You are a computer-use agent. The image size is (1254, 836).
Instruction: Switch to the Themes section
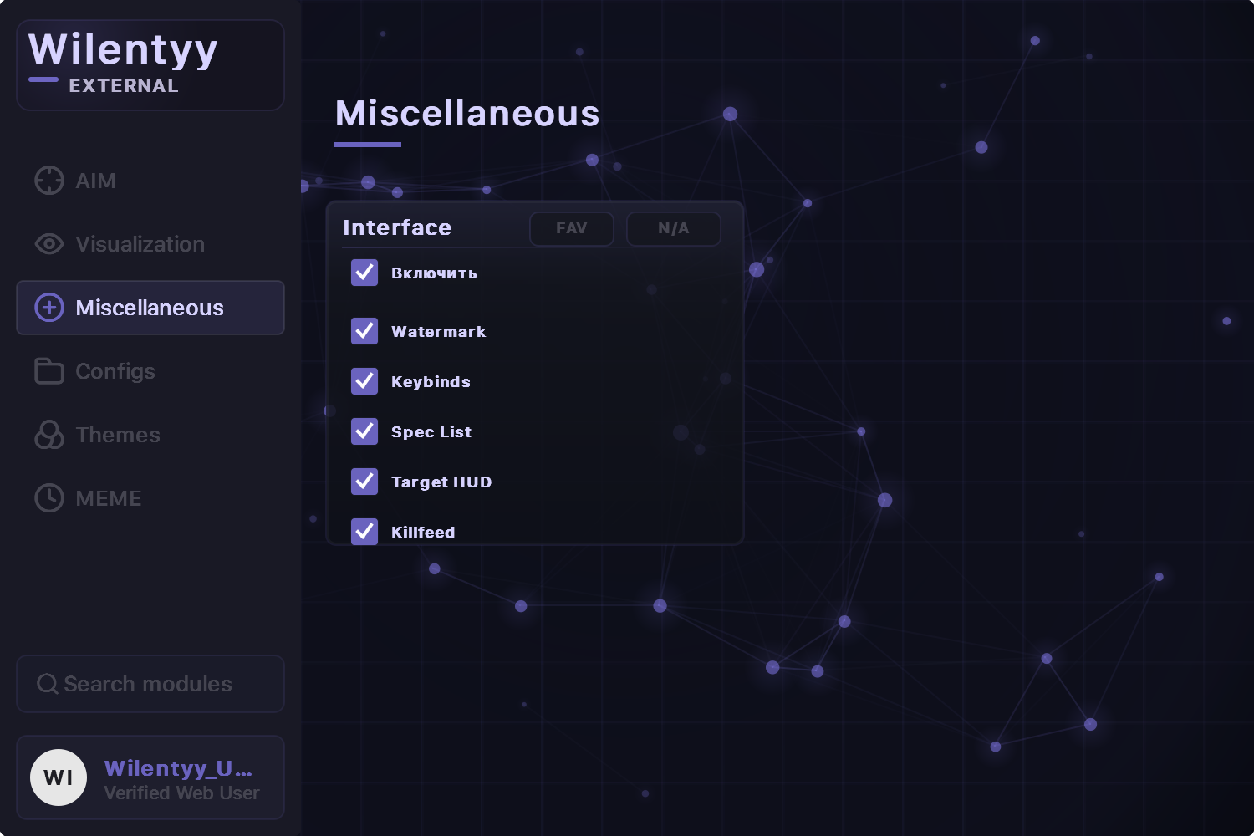tap(118, 435)
